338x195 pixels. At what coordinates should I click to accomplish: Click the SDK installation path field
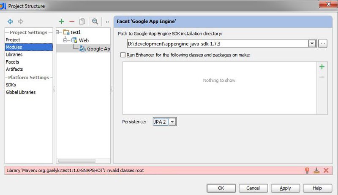click(x=218, y=44)
